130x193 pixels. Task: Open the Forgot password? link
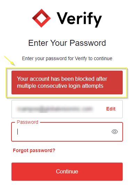point(34,150)
